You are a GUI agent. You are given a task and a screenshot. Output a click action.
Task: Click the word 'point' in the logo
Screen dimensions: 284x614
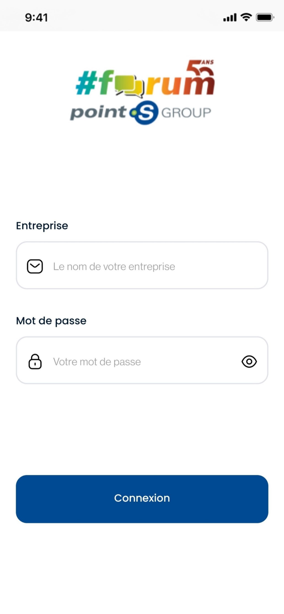[x=98, y=113]
